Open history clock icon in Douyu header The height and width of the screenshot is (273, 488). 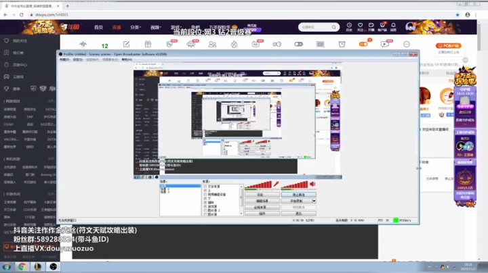[349, 26]
